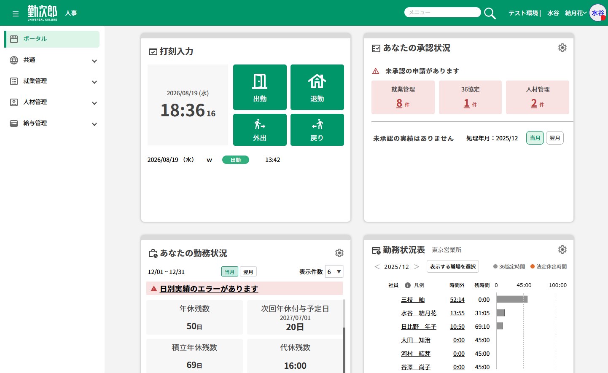Click the search magnifier icon
The height and width of the screenshot is (373, 608).
(490, 13)
